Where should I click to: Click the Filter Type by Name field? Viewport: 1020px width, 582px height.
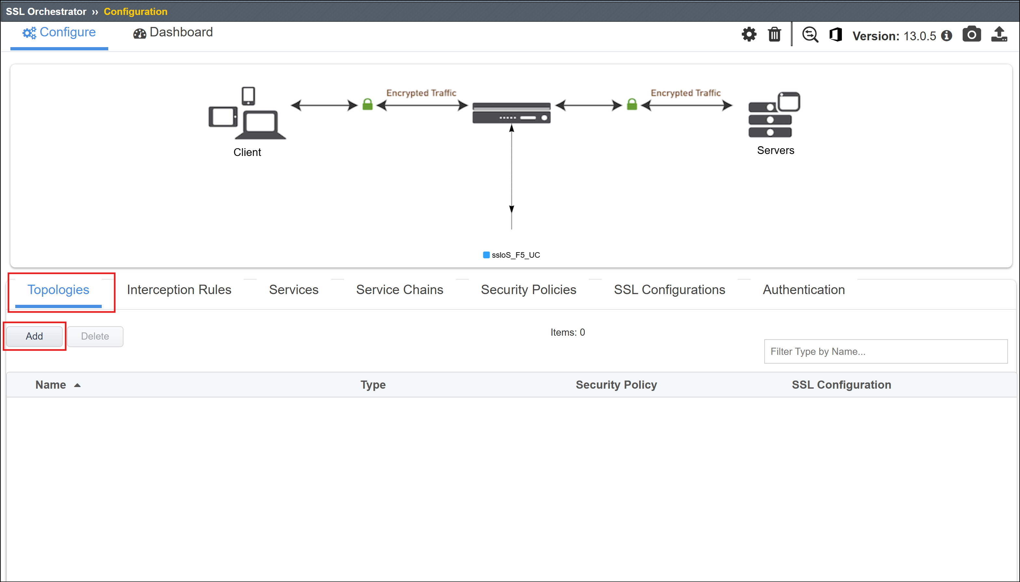pyautogui.click(x=886, y=352)
